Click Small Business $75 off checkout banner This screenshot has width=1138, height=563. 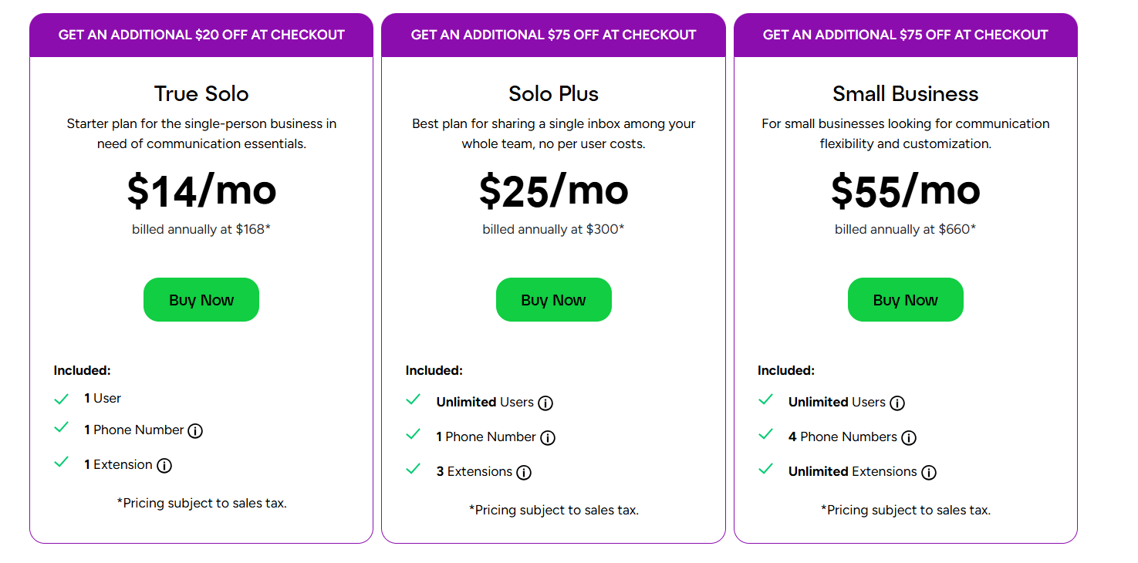[x=906, y=35]
